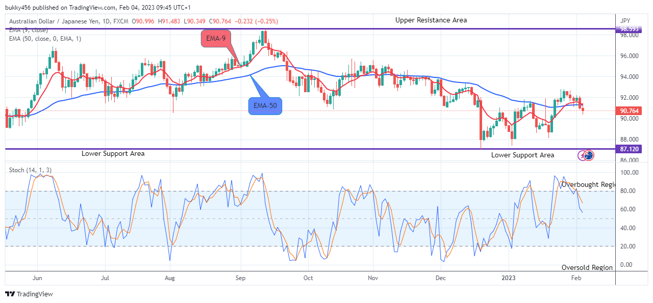Click the Jun label on time axis
Screen dimensions: 653x303
37,279
